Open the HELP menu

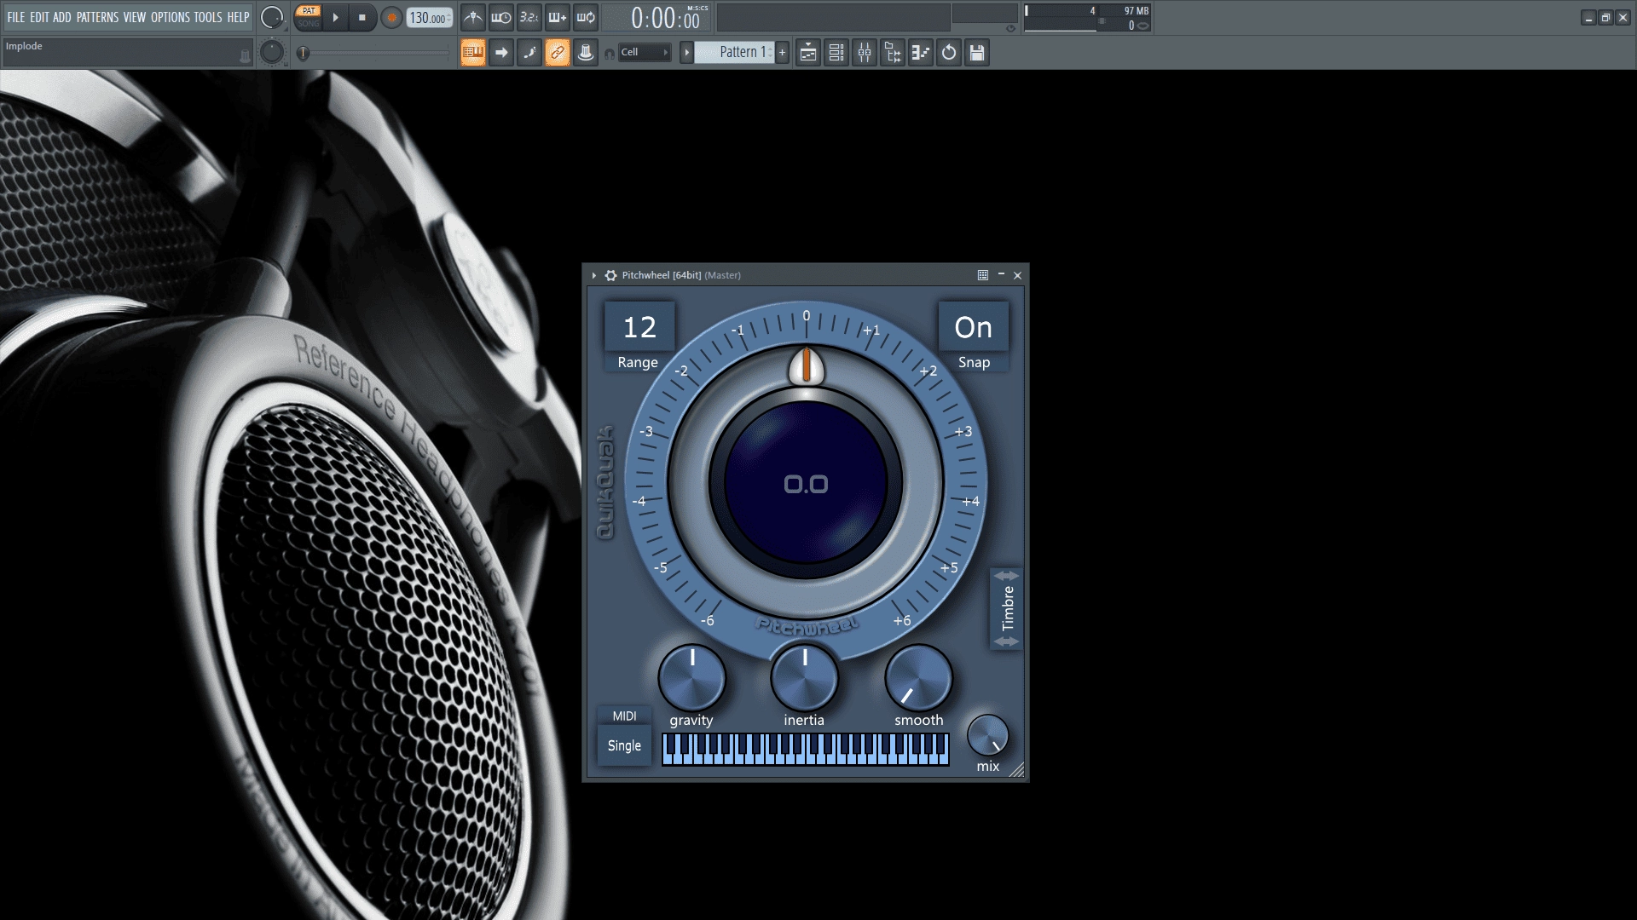click(x=238, y=17)
